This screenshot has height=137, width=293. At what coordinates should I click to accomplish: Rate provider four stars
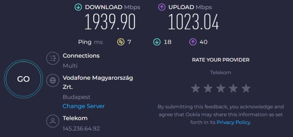[x=233, y=88]
